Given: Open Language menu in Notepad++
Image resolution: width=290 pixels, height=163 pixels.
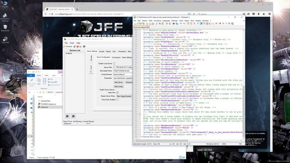Looking at the screenshot, I should click(x=166, y=21).
